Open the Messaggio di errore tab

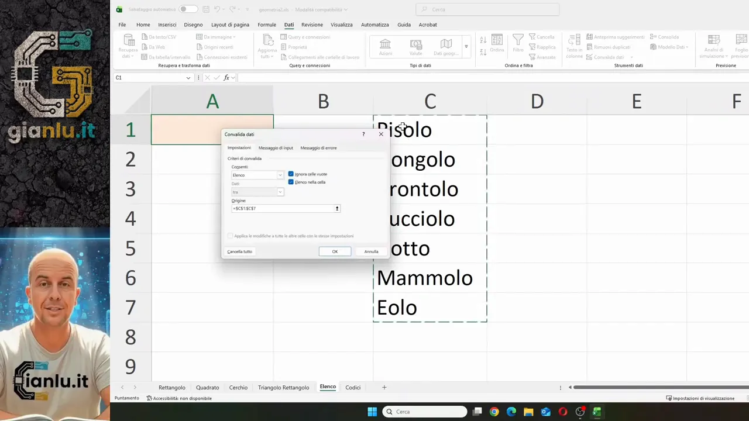318,148
